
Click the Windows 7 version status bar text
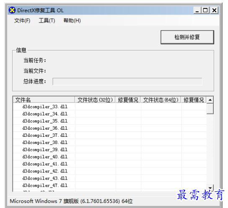coord(71,201)
